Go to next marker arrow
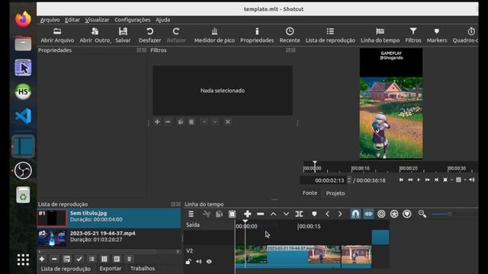The height and width of the screenshot is (274, 488). (340, 214)
